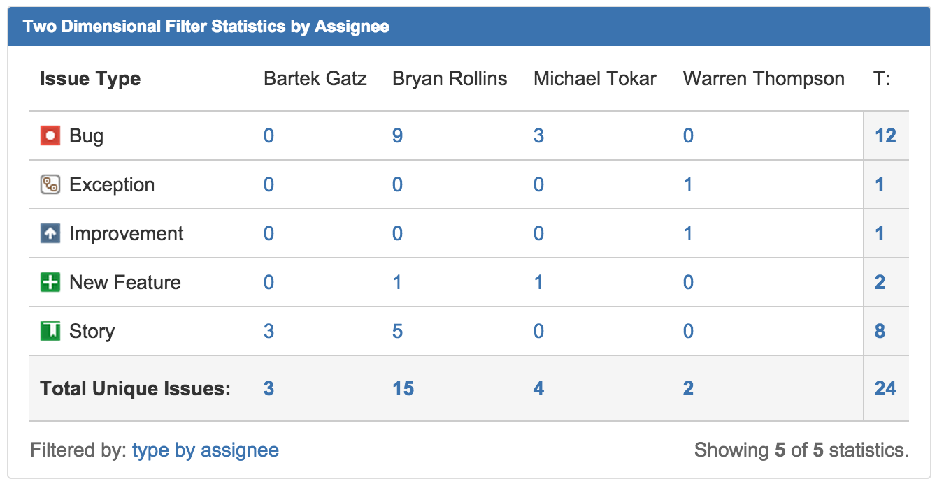View Michael Tokar's 3 Bug issues
The height and width of the screenshot is (486, 937).
pos(538,135)
